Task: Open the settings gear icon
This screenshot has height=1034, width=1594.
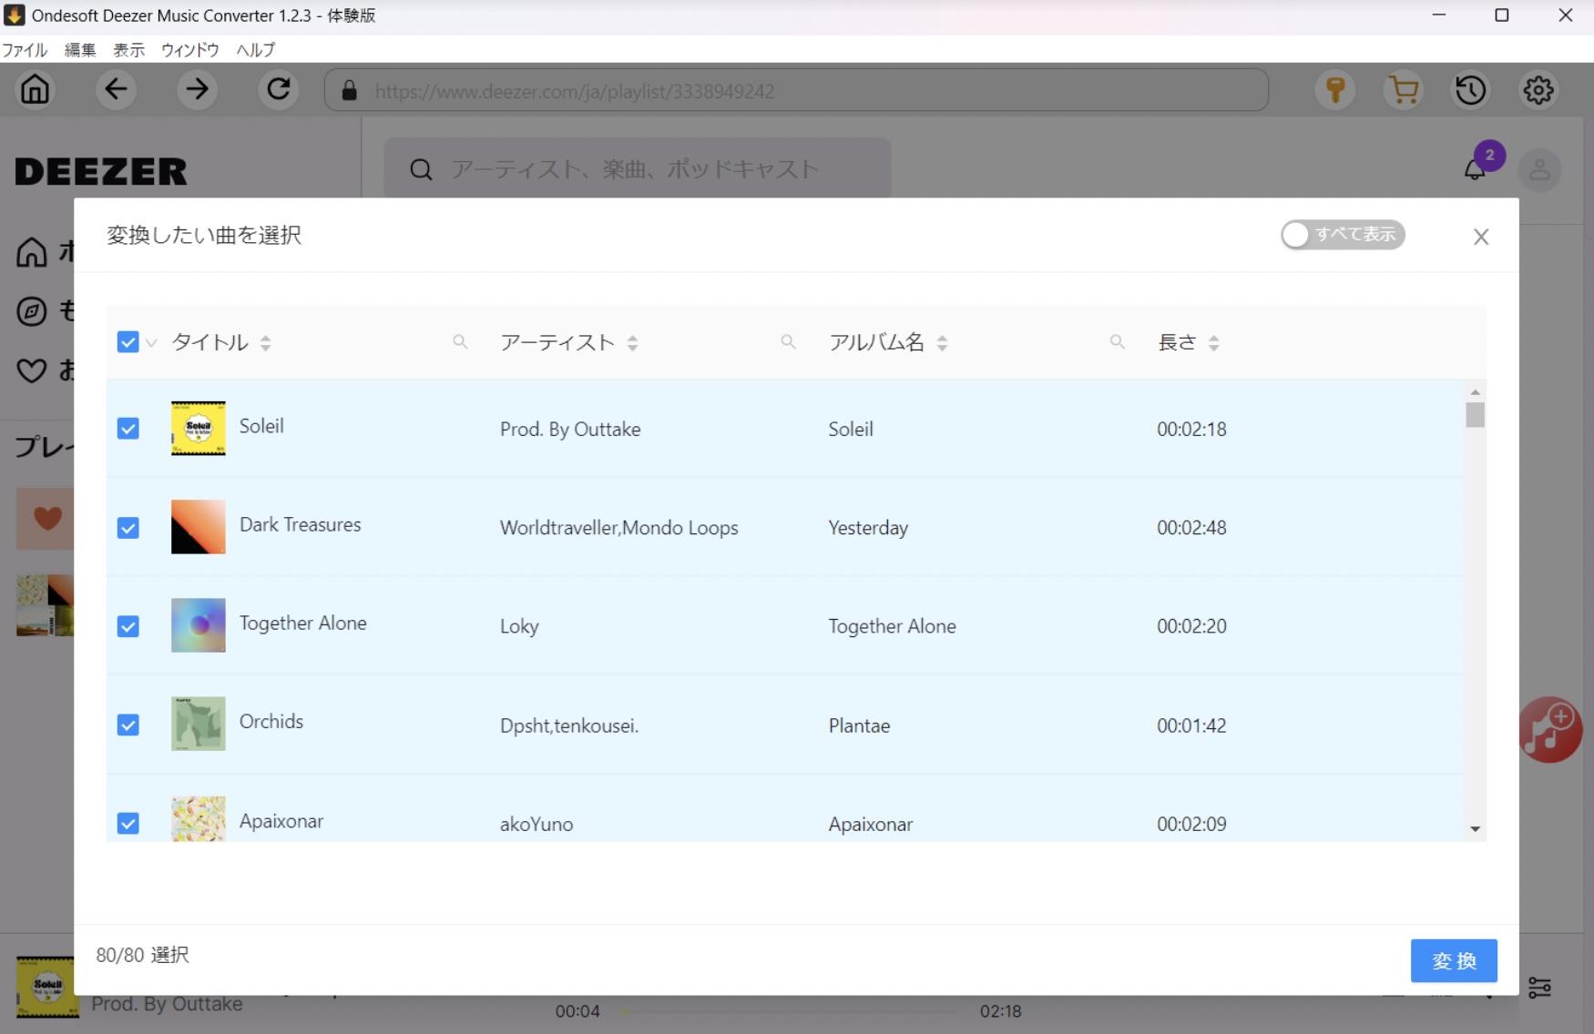Action: point(1538,90)
